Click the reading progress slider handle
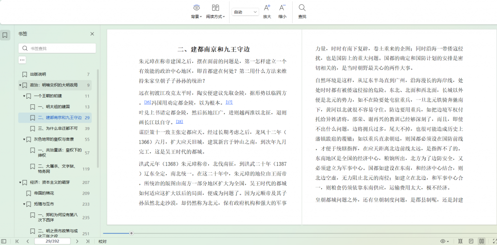Screen dimensions: 497x245 coord(131,233)
